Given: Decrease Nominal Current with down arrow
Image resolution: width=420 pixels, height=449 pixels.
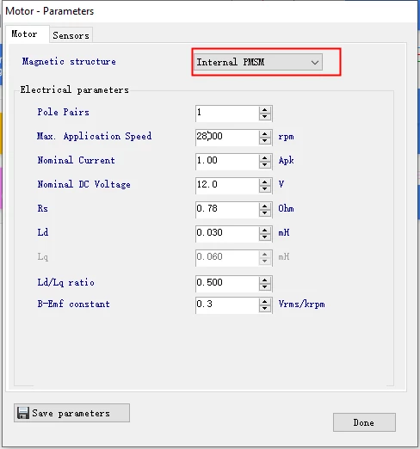Looking at the screenshot, I should [x=265, y=165].
